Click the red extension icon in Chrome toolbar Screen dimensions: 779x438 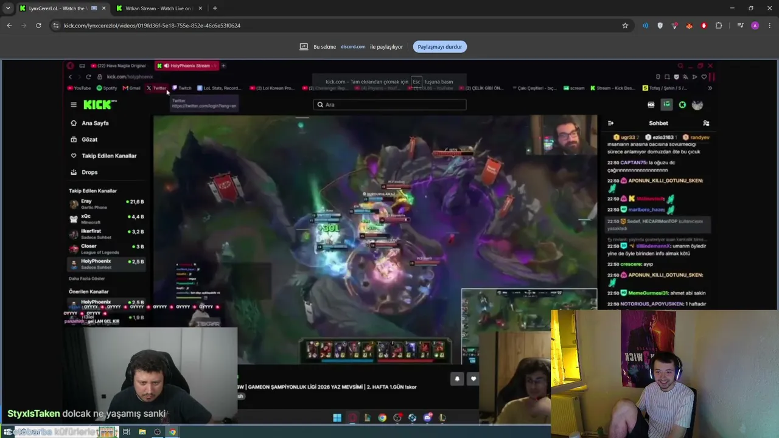(704, 26)
